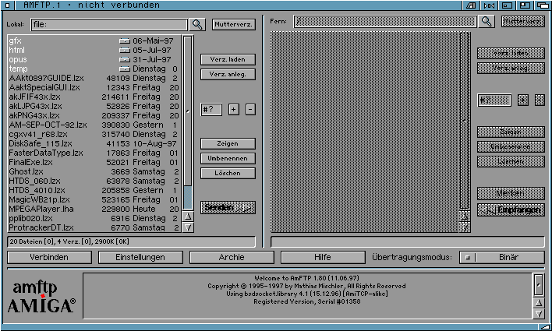Viewport: 552px width, 331px height.
Task: Select file FasterDataType.lzx
Action: pos(94,153)
